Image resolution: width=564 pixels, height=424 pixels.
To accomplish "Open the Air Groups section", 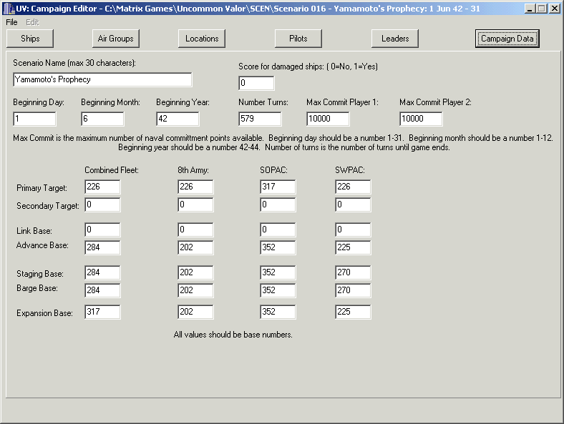I will coord(115,39).
